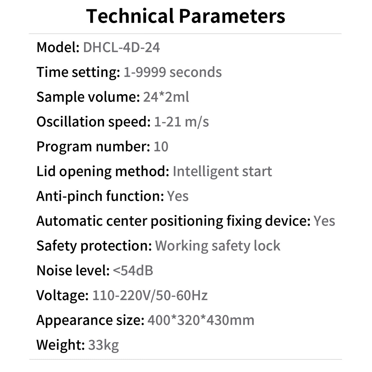Click the Sample volume label
Viewport: 372px width, 372px height.
88,97
